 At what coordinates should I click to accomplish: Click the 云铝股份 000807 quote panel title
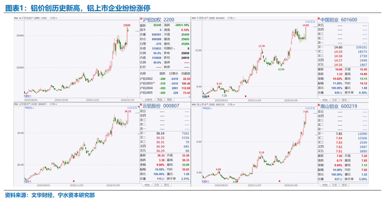coord(161,106)
